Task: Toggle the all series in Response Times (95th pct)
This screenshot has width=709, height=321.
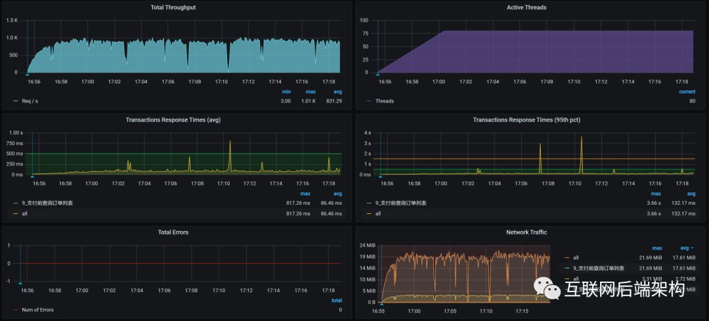Action: click(x=379, y=213)
